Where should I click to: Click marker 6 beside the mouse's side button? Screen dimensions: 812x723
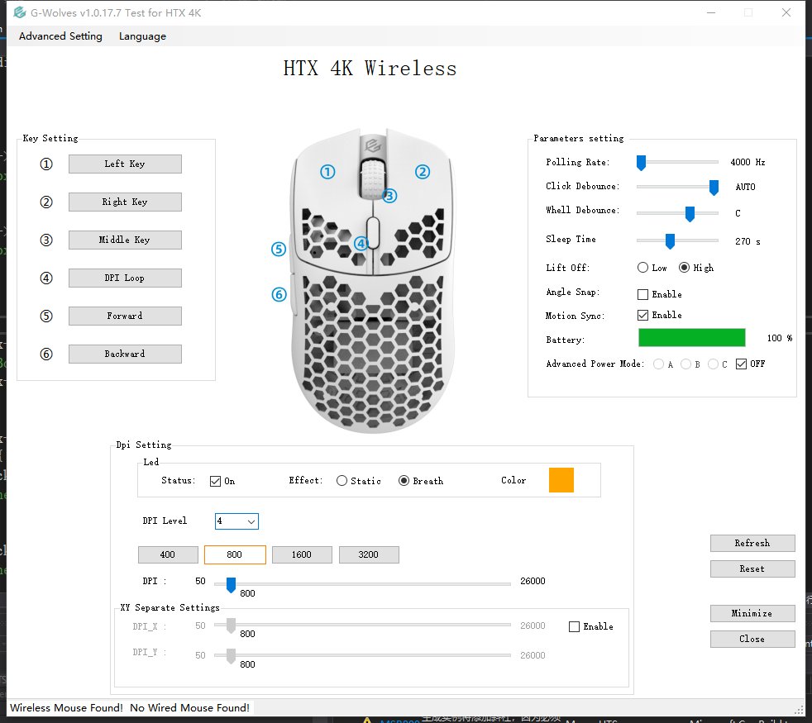(279, 294)
